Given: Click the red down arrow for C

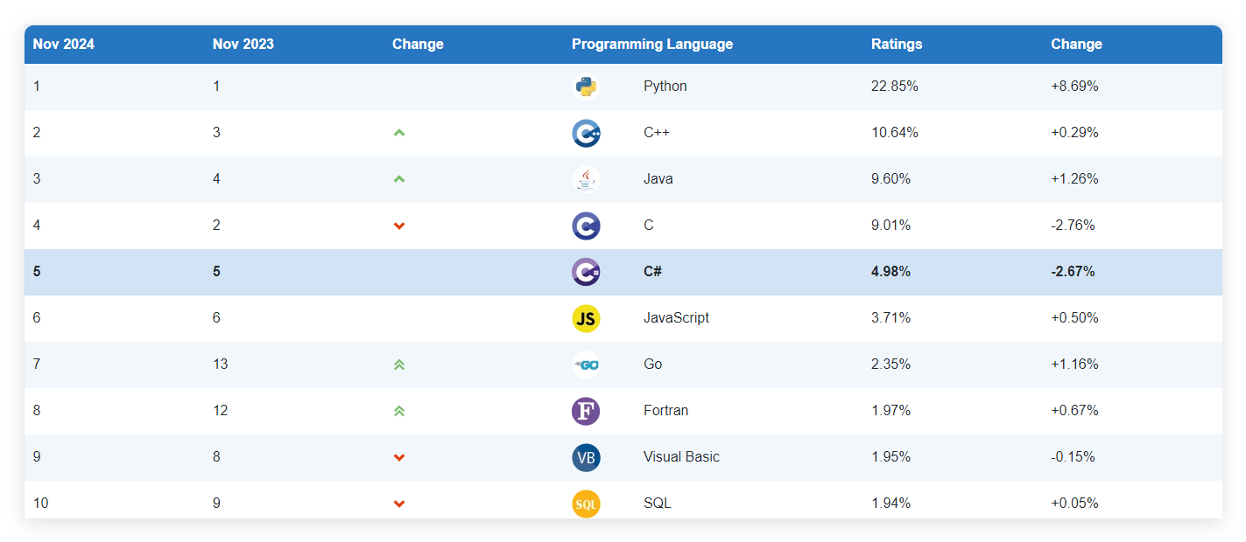Looking at the screenshot, I should (x=399, y=226).
